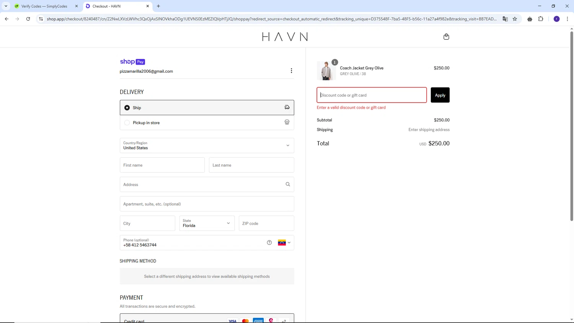Open the State dropdown showing Florida
Screen dimensions: 574x323
coord(207,223)
